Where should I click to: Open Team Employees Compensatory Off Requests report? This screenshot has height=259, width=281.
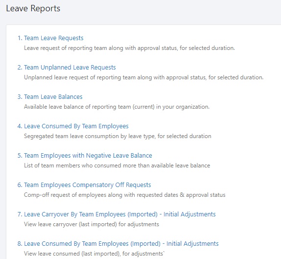(x=88, y=185)
